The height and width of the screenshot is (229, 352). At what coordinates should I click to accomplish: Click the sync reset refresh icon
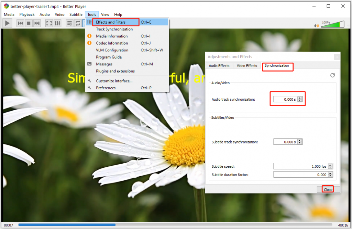tap(332, 75)
